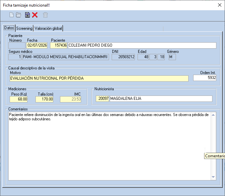
Task: Click the Fecha label
Action: [x=32, y=40]
